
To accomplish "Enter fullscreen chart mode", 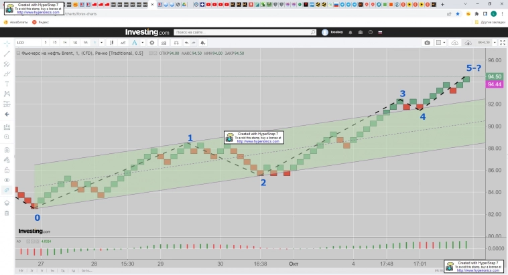I will [503, 43].
